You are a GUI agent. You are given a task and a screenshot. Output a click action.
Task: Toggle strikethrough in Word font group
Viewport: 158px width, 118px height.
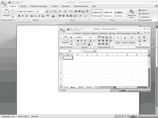pos(32,16)
